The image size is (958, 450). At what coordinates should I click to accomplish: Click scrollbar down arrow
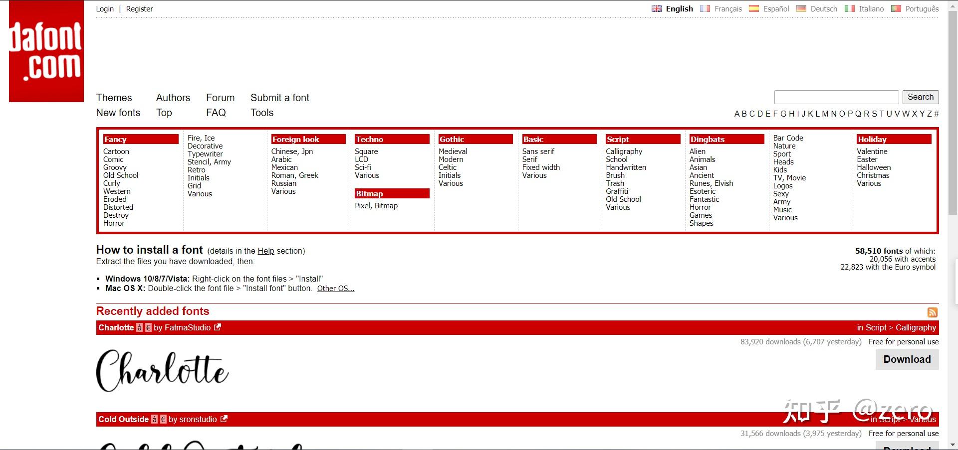click(x=953, y=445)
